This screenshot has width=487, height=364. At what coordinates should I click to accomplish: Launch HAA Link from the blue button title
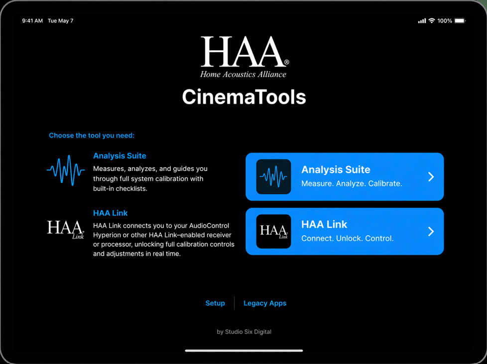tap(324, 224)
